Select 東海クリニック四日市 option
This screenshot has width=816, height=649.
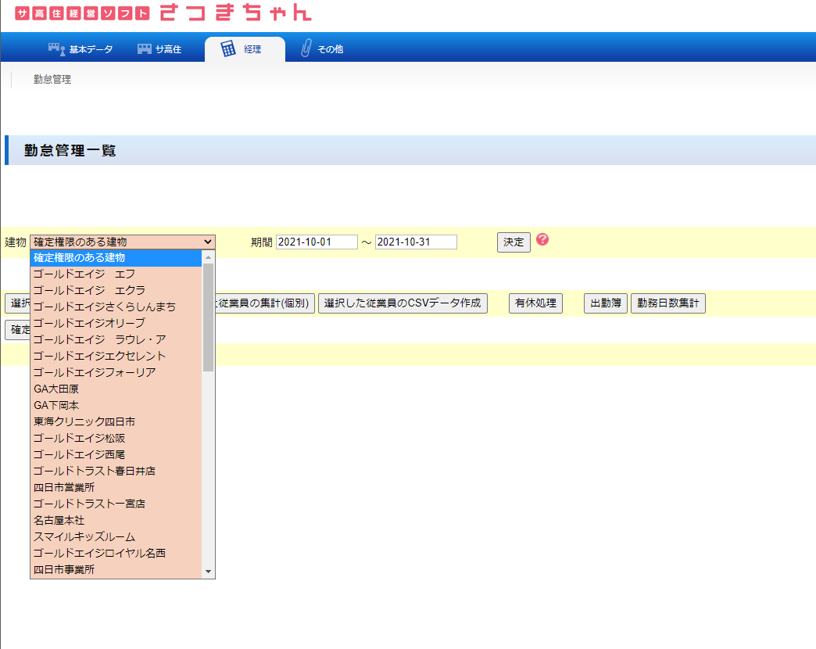coord(84,421)
